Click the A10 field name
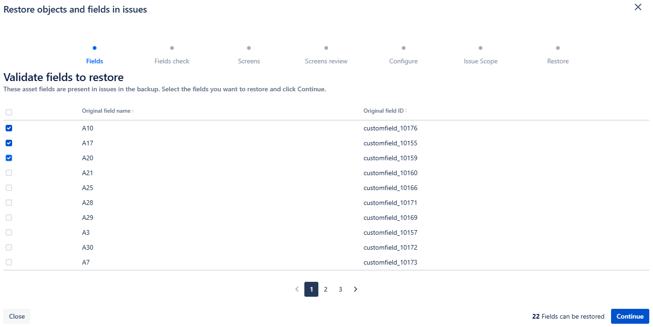The height and width of the screenshot is (327, 653). point(88,128)
